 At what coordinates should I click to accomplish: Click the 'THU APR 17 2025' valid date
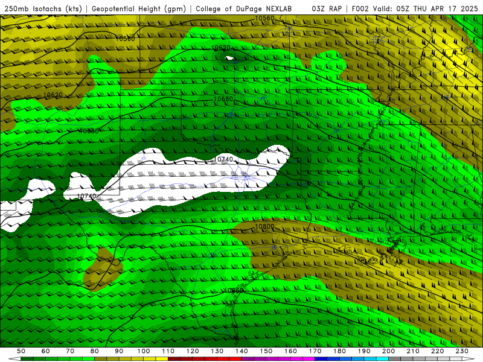(446, 8)
